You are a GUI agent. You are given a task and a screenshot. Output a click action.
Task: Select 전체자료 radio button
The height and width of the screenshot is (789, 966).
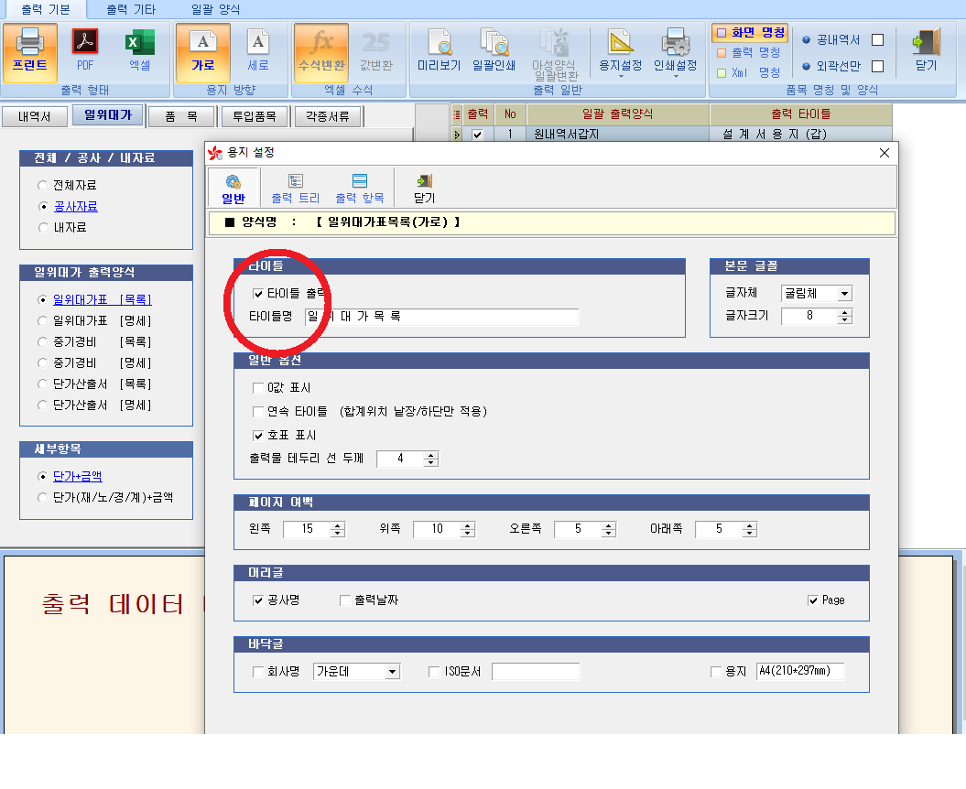43,186
